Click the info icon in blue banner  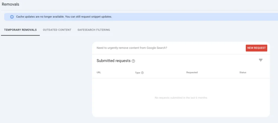click(x=12, y=17)
